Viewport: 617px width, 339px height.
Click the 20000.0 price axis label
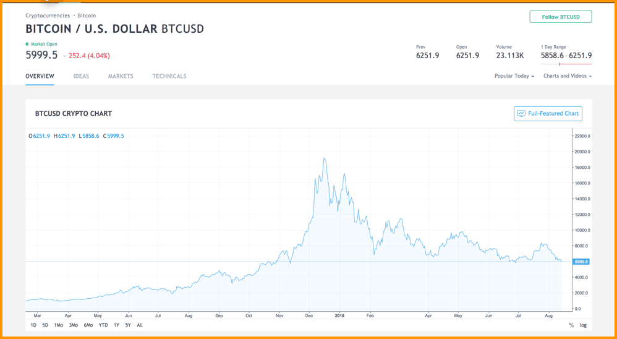(x=582, y=152)
